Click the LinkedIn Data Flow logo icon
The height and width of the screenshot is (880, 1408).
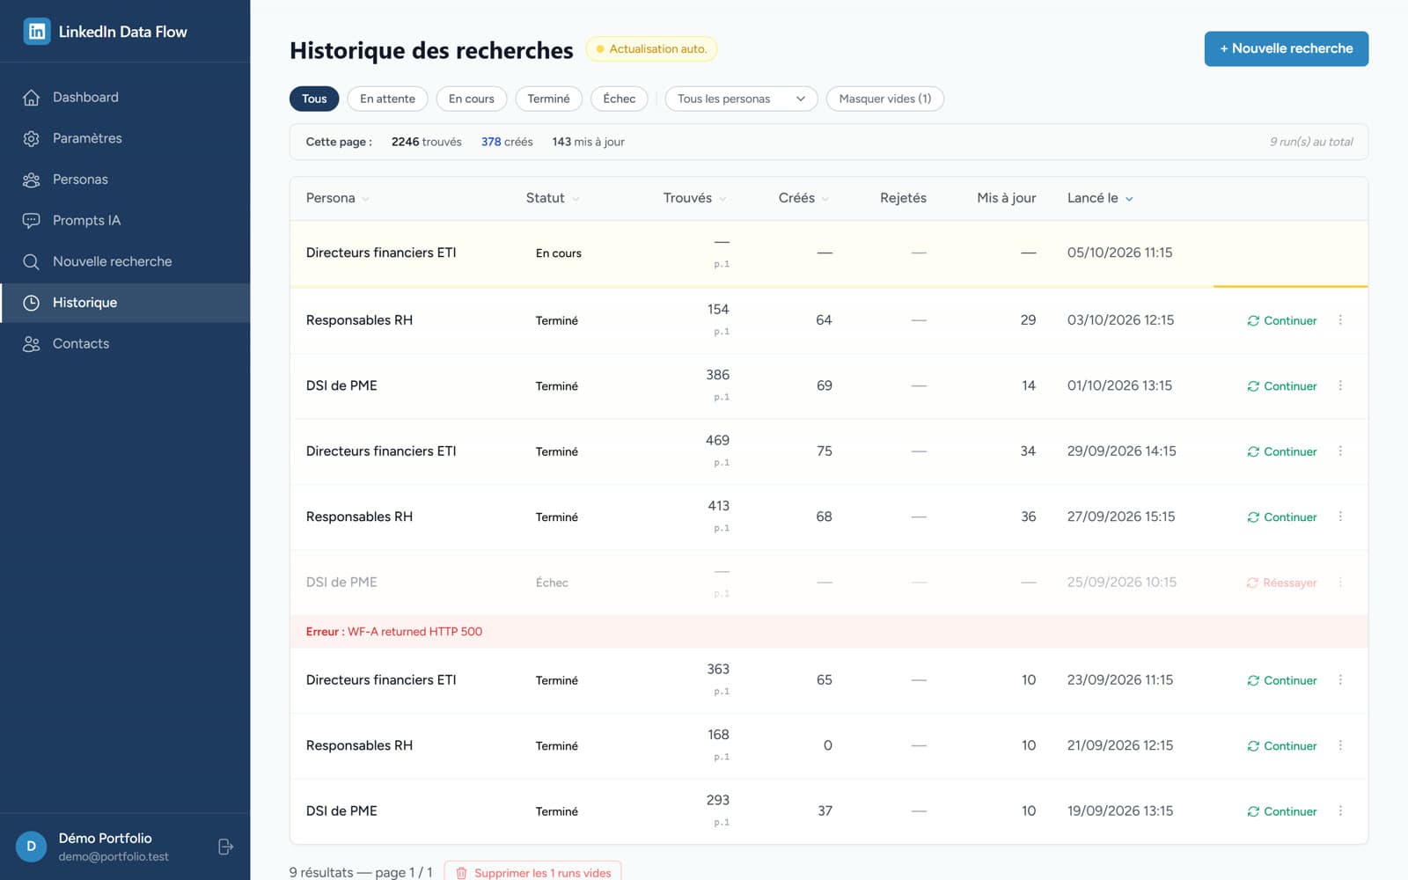(37, 32)
